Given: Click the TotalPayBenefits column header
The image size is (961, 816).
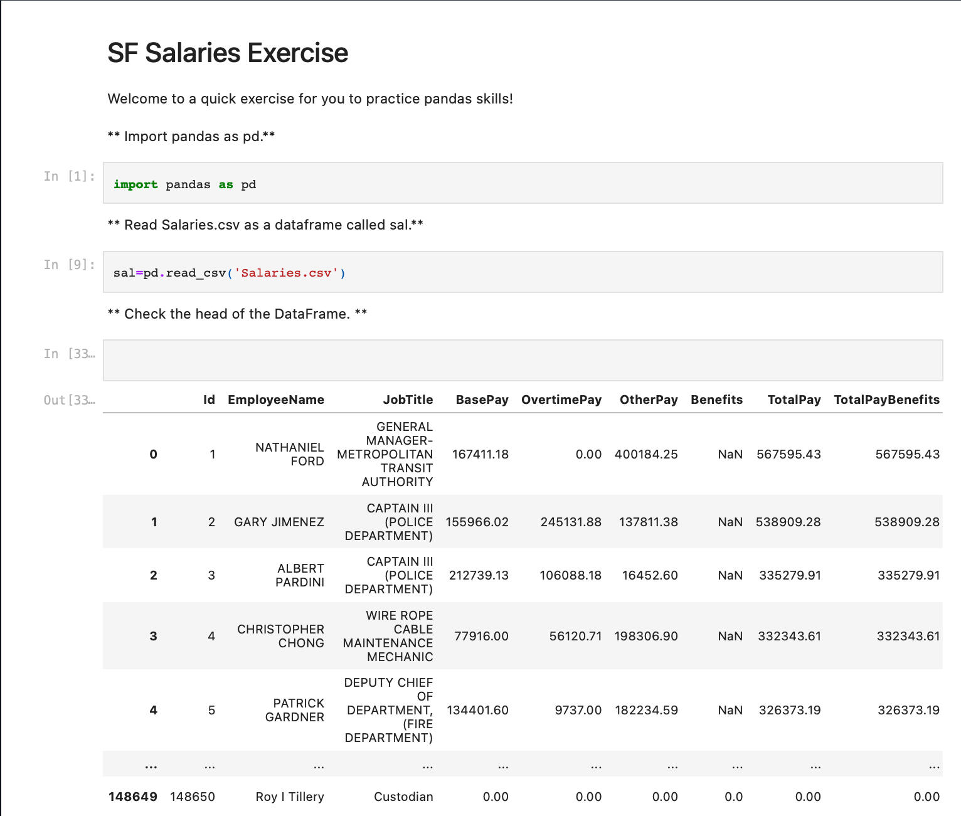Looking at the screenshot, I should click(x=886, y=400).
